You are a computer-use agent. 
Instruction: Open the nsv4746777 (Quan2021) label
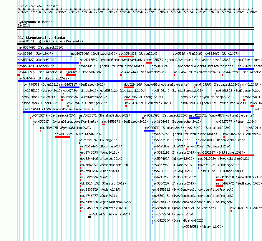click(99, 196)
